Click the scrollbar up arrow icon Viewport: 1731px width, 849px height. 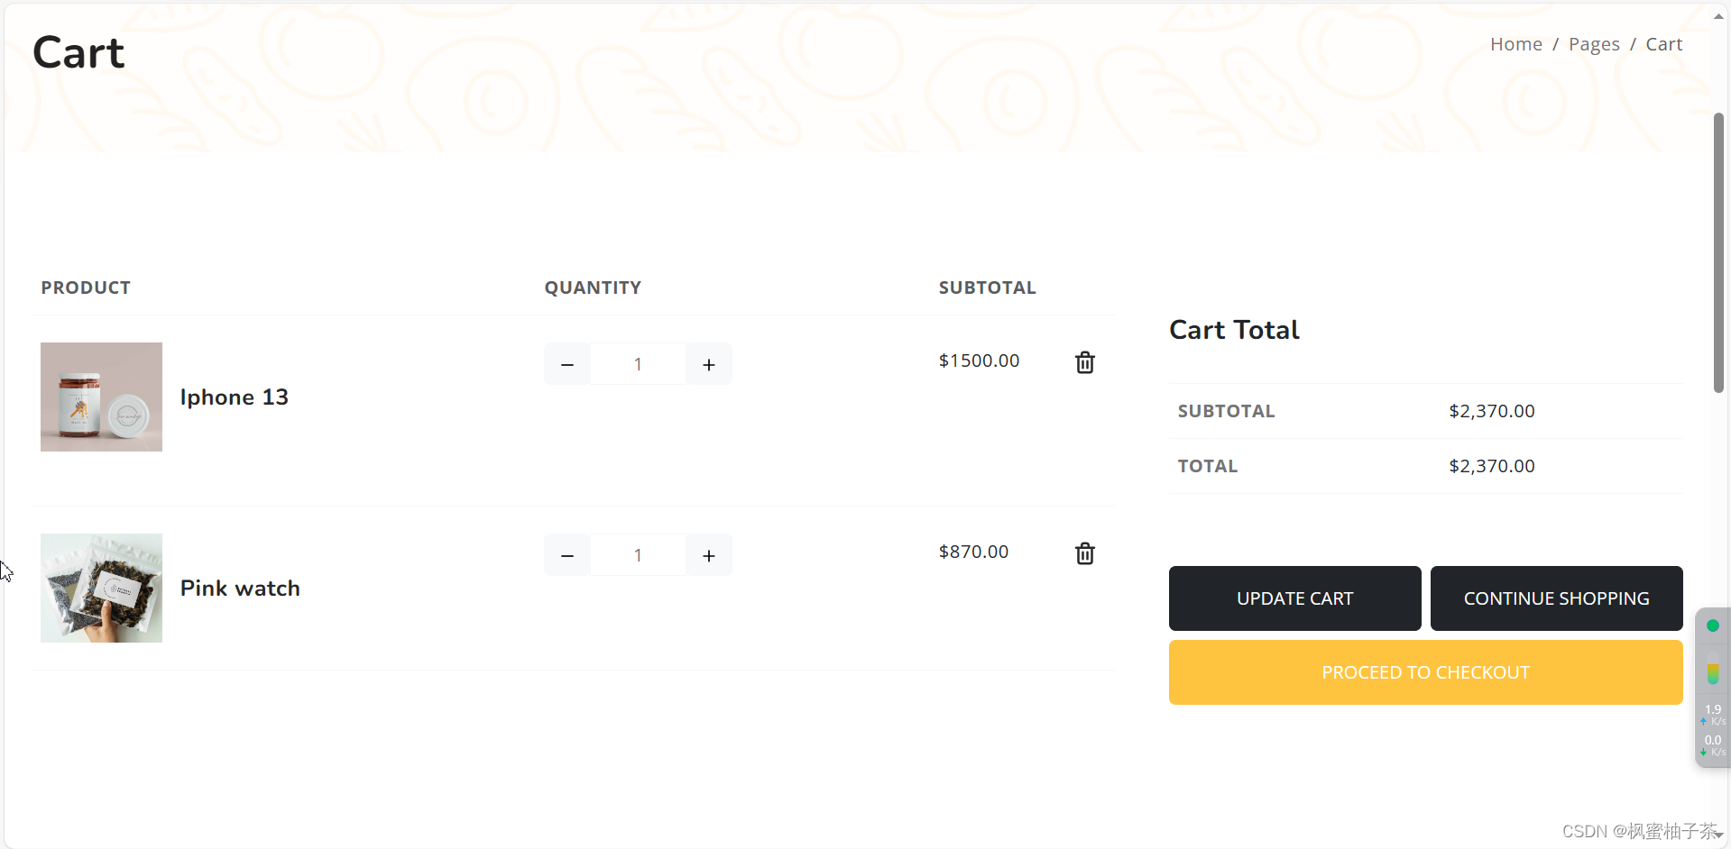click(1717, 14)
